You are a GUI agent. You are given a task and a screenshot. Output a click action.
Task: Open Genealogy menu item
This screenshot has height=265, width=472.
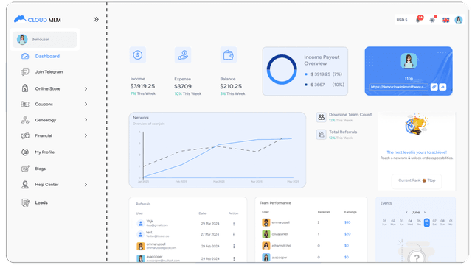pos(46,120)
